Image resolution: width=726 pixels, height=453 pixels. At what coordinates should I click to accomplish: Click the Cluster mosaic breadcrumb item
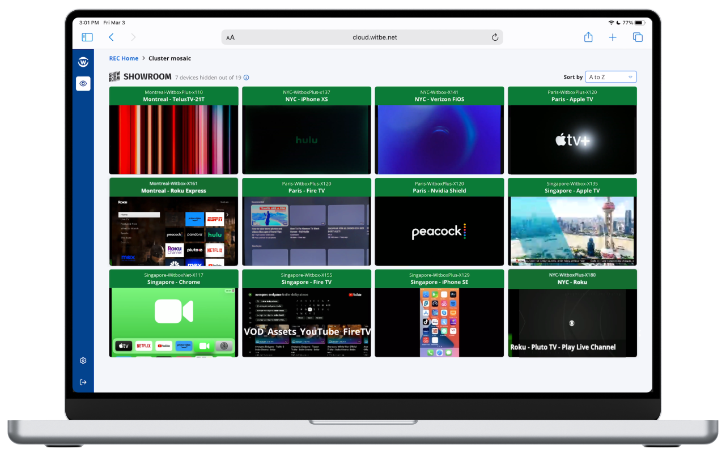pyautogui.click(x=169, y=58)
